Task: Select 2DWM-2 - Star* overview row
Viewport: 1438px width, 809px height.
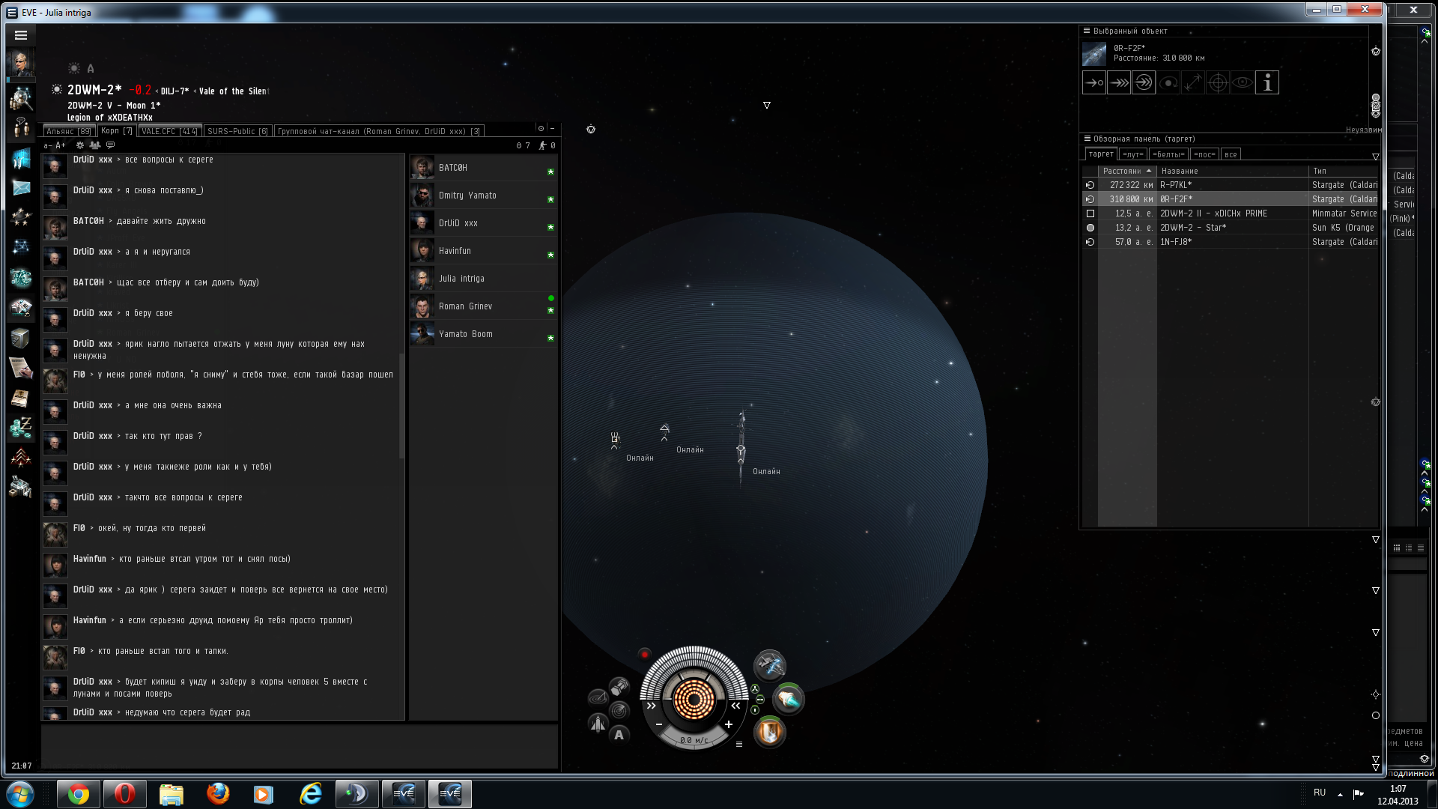Action: [x=1231, y=228]
